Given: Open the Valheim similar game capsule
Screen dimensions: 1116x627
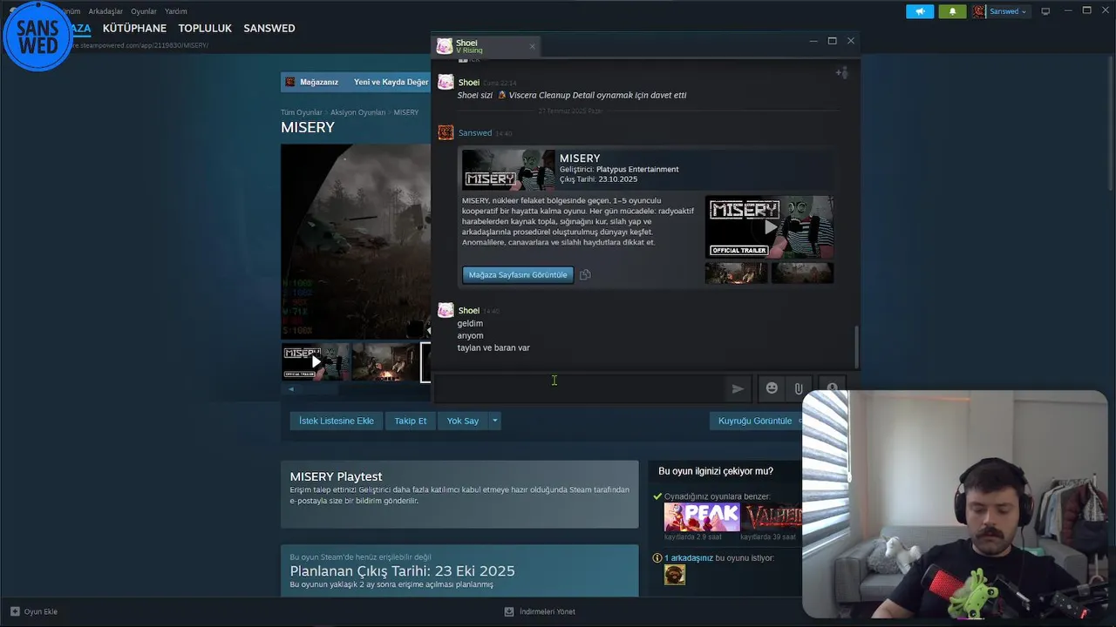Looking at the screenshot, I should (772, 517).
